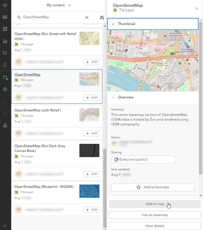
Task: Click the tile layer icon on Blueprint card
Action: (17, 192)
